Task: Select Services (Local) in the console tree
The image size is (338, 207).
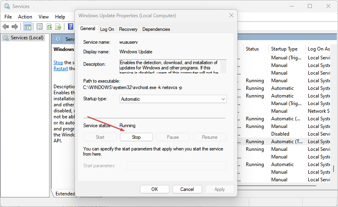Action: [x=23, y=38]
